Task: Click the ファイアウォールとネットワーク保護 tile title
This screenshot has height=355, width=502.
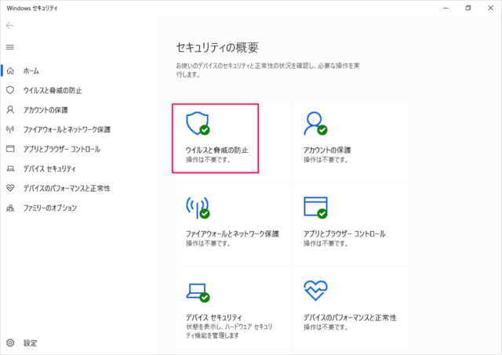Action: pos(232,234)
